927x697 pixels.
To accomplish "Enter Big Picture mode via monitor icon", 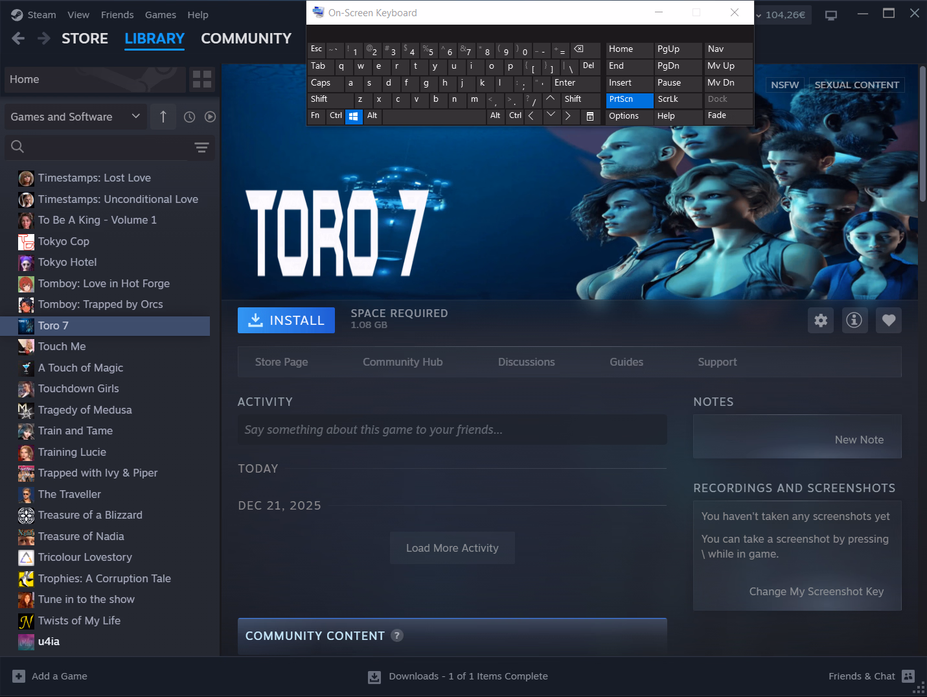I will tap(831, 14).
